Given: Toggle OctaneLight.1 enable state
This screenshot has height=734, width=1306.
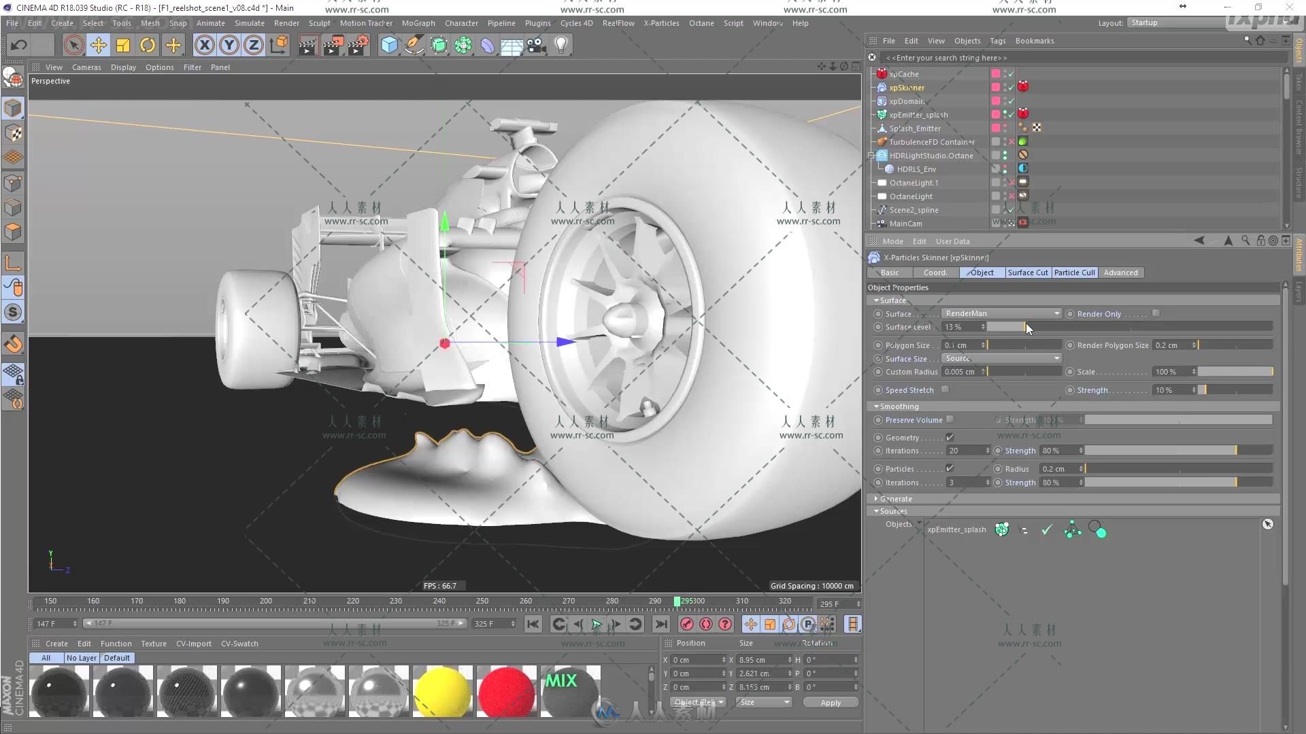Looking at the screenshot, I should point(1011,182).
